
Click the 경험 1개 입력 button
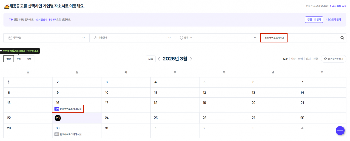314,20
